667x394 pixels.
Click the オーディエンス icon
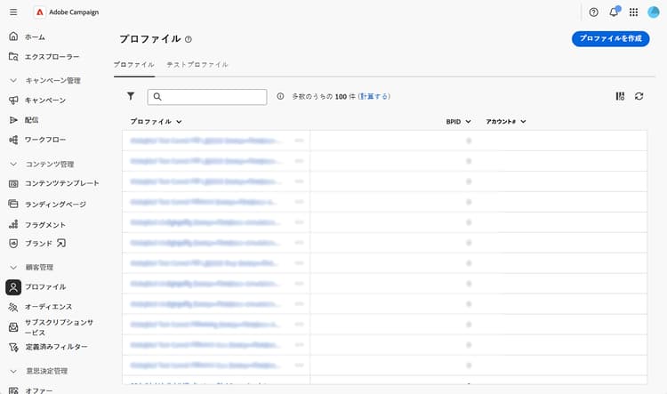pos(13,307)
